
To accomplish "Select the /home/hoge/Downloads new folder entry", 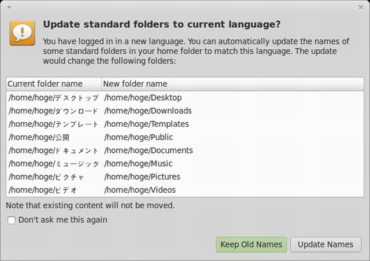I will [148, 111].
